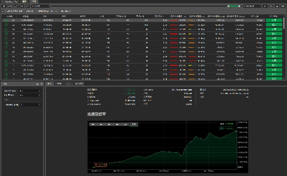The height and width of the screenshot is (176, 287).
Task: Click the green check icon in the thirteenth table row
Action: pyautogui.click(x=6, y=74)
